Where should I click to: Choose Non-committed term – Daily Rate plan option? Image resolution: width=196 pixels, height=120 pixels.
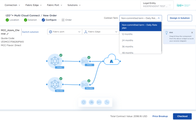click(x=140, y=26)
